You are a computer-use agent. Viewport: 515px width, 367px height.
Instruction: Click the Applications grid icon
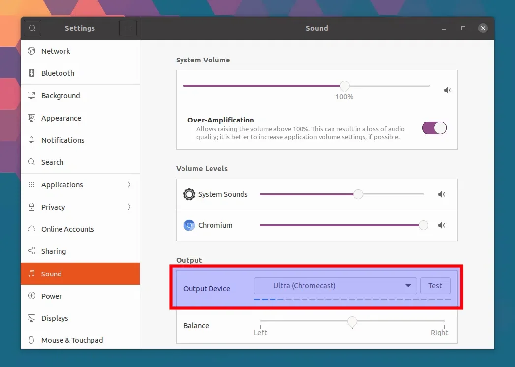(31, 184)
